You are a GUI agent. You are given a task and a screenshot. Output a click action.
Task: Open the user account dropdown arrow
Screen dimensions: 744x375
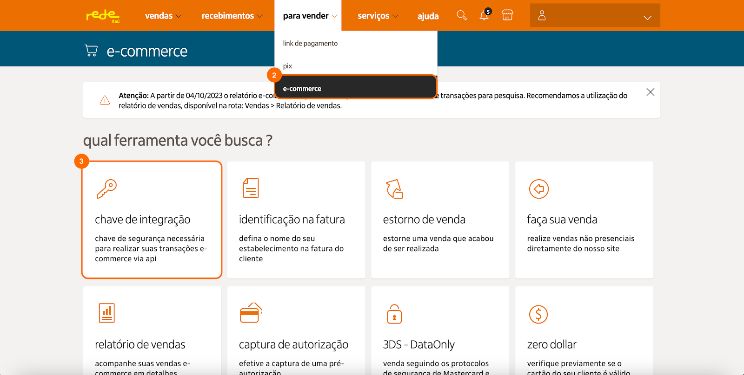[647, 18]
